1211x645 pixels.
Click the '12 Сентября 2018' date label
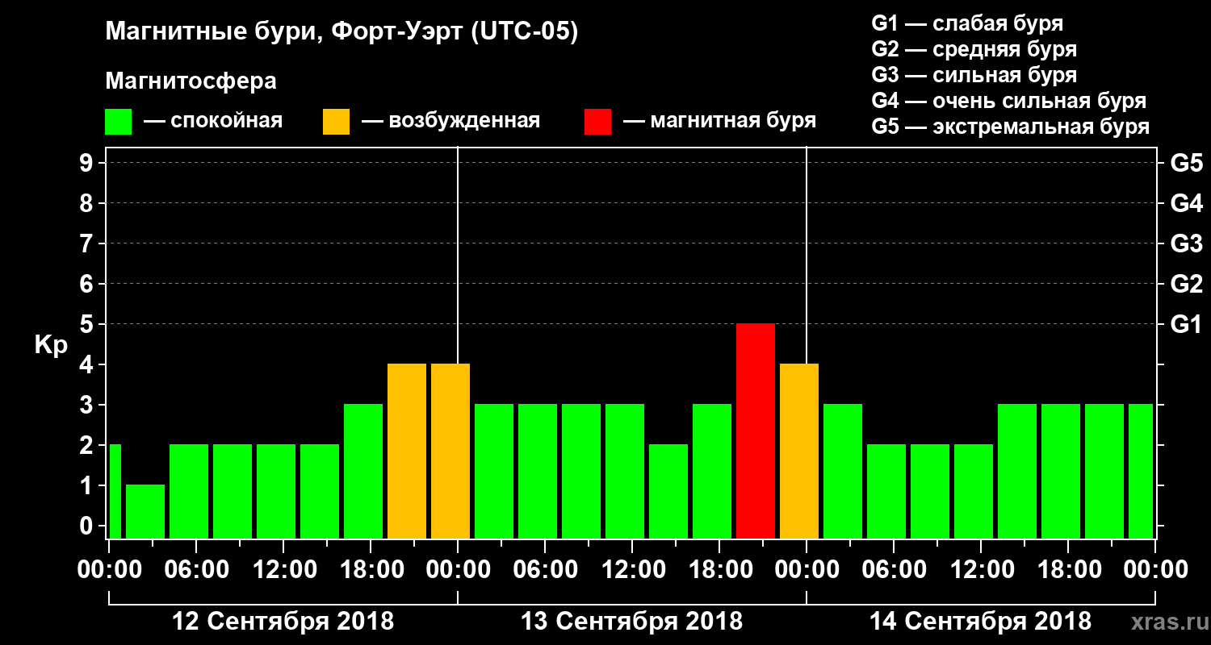click(x=283, y=621)
